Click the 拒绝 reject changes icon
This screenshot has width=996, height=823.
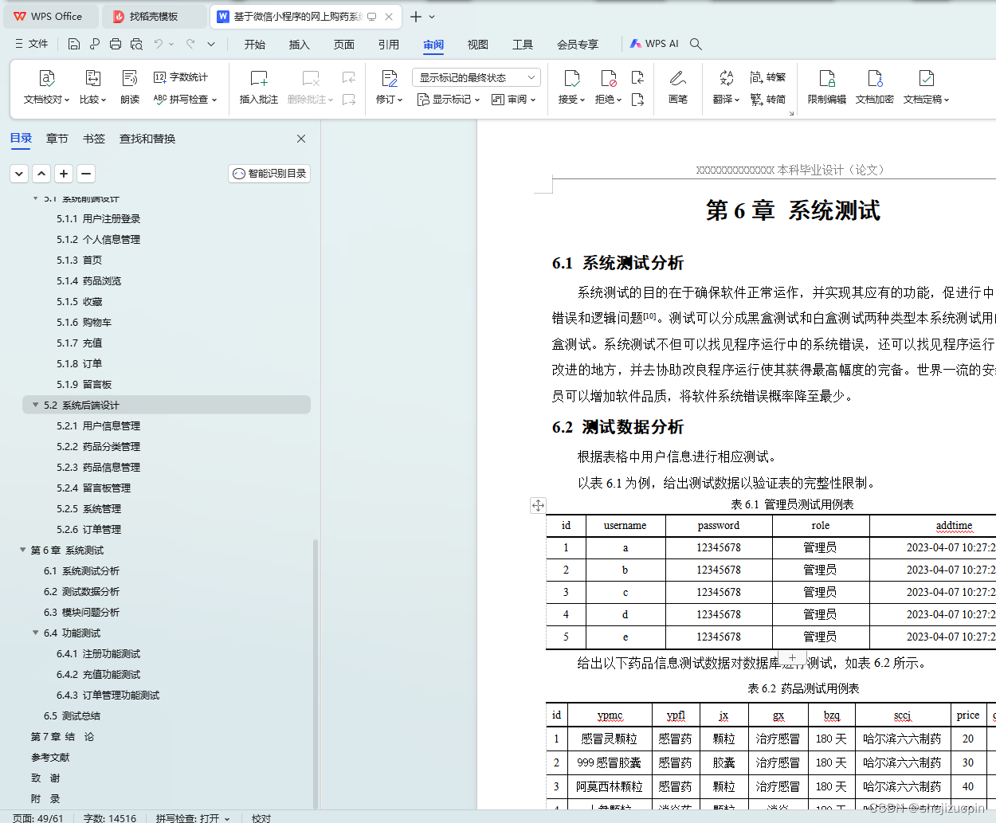coord(609,78)
